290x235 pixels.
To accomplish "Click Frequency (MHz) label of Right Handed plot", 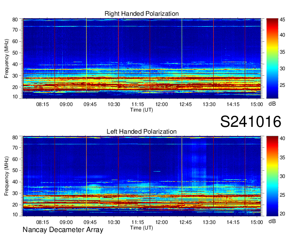I will tap(6, 58).
